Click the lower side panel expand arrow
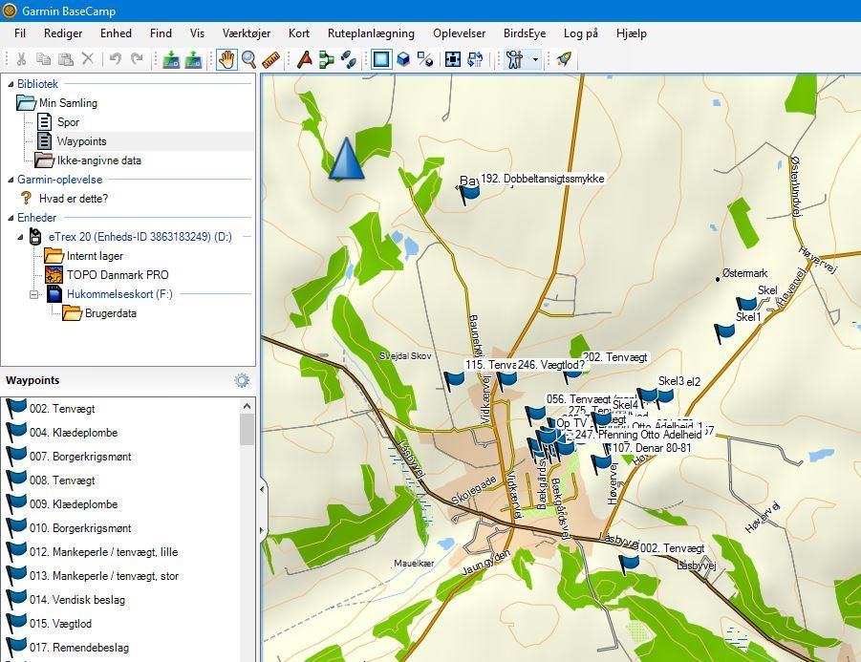The width and height of the screenshot is (861, 662). click(262, 530)
